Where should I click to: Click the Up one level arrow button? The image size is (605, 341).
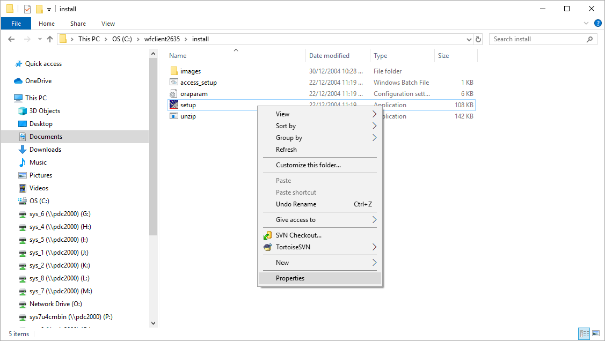pyautogui.click(x=50, y=39)
